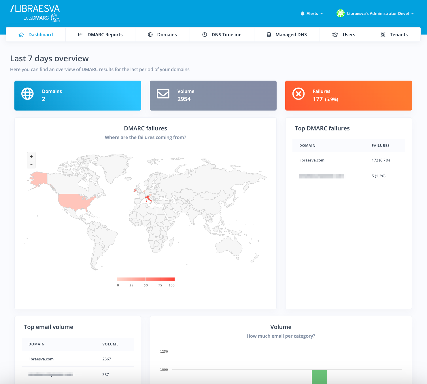Click the red X icon on the Failures card
Viewport: 427px width, 384px height.
tap(298, 94)
